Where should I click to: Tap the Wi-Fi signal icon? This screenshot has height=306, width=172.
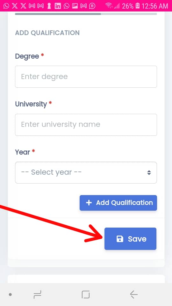pos(109,6)
